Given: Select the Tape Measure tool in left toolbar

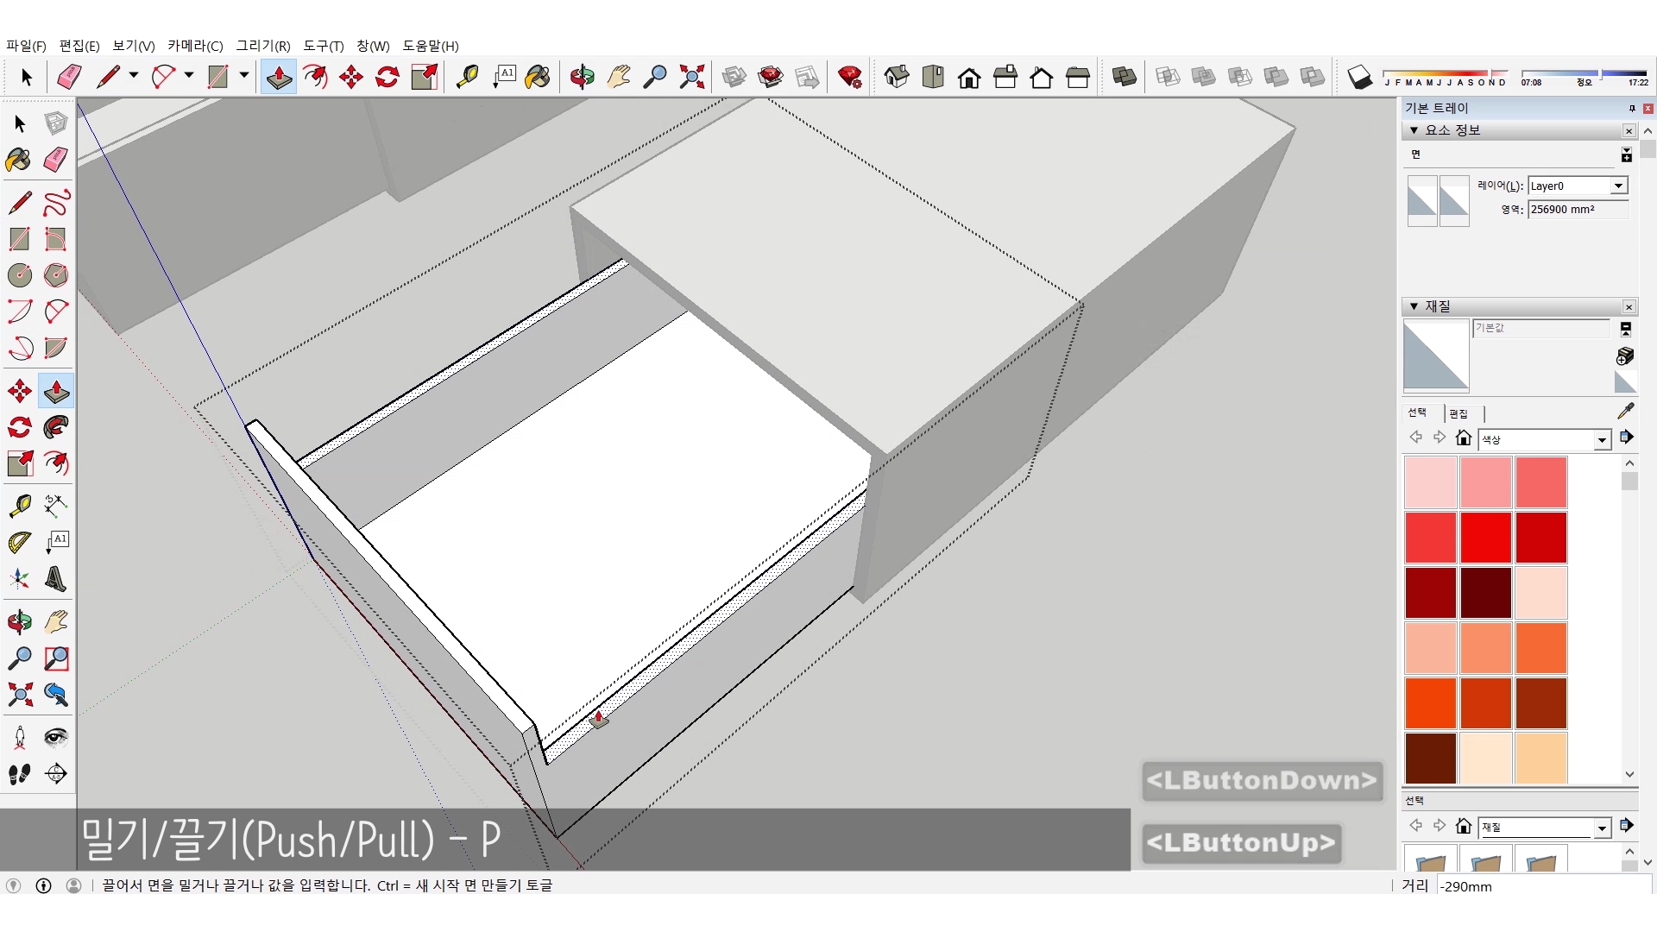Looking at the screenshot, I should point(19,505).
